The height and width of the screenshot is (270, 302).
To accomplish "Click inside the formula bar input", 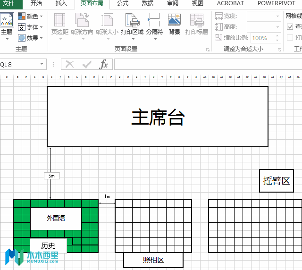I will (x=208, y=64).
